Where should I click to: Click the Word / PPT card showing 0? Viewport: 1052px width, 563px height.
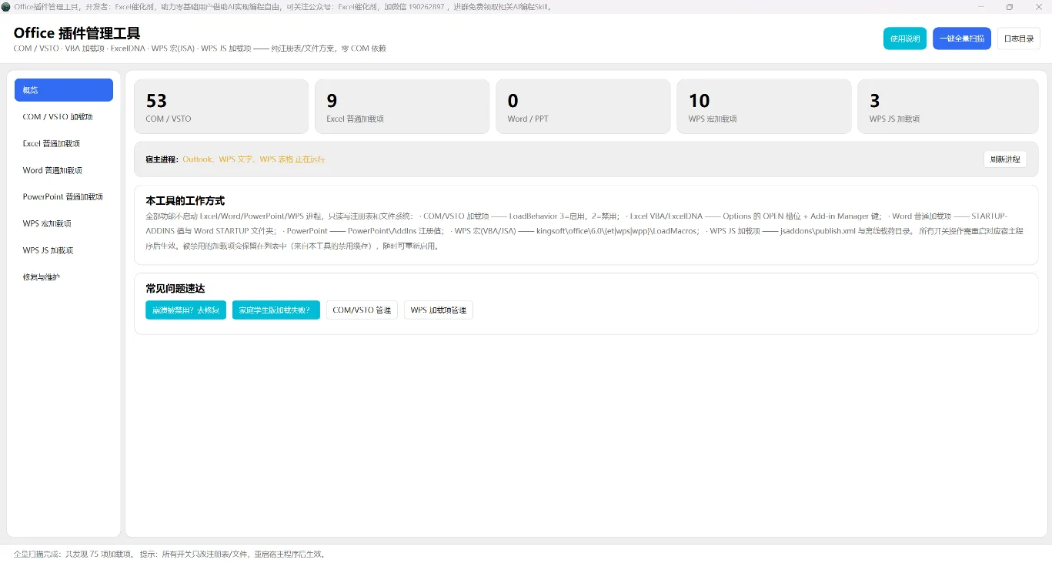point(583,106)
